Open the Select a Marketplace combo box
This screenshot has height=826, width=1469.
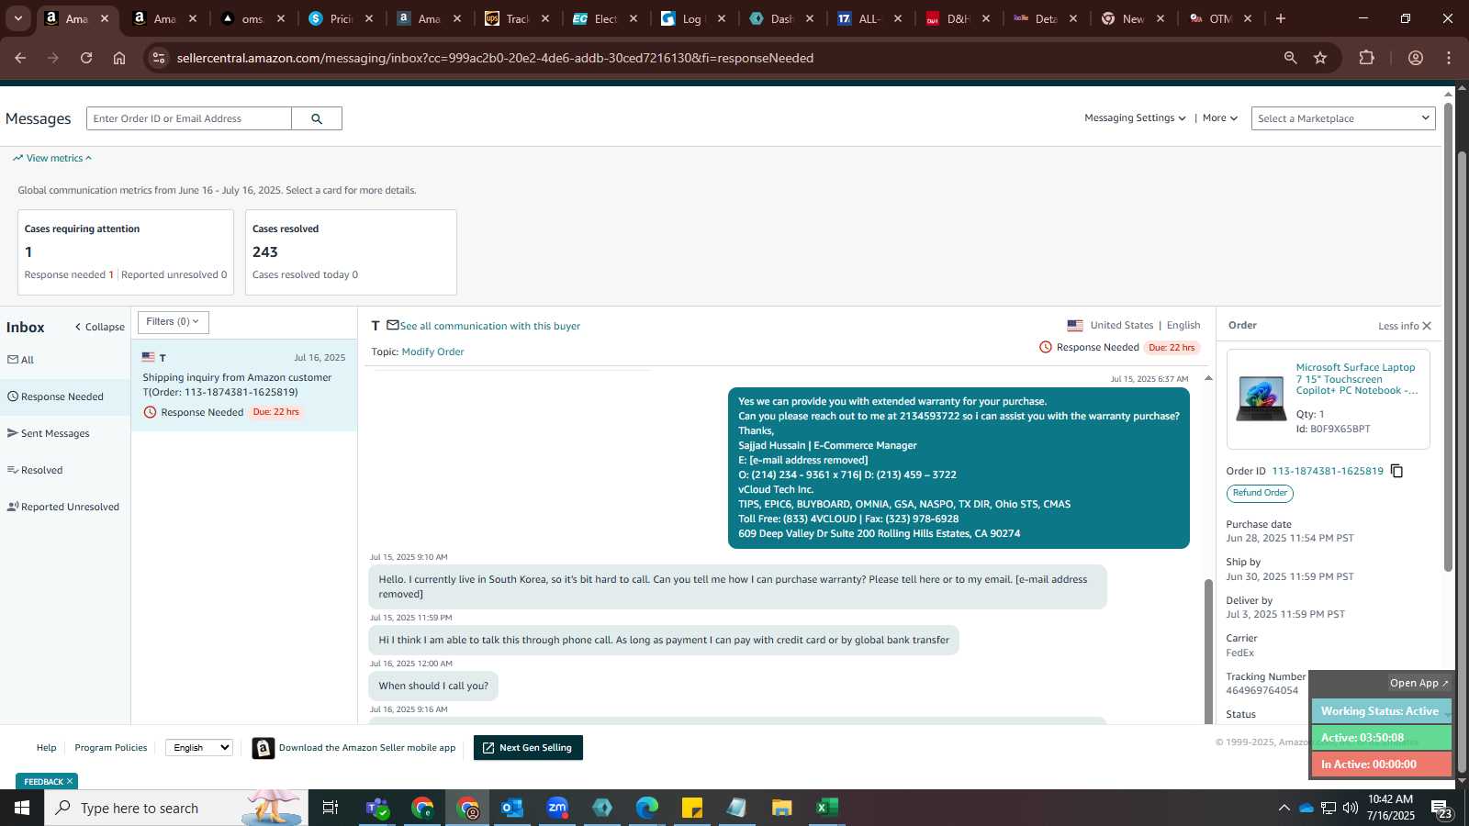tap(1343, 118)
